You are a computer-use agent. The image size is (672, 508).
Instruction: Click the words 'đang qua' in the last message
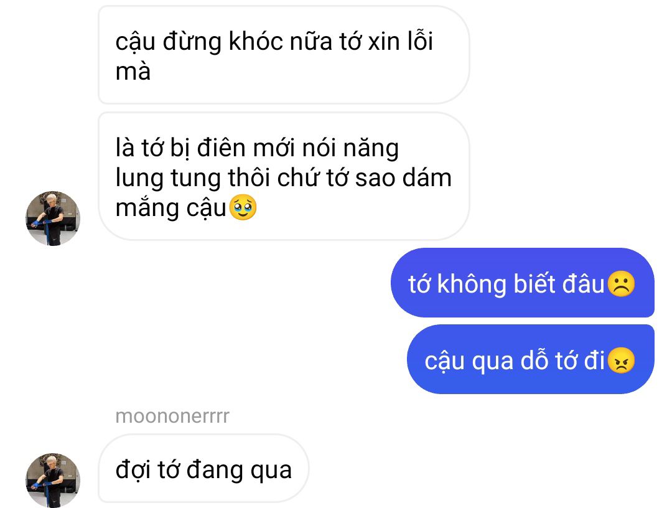(x=239, y=471)
